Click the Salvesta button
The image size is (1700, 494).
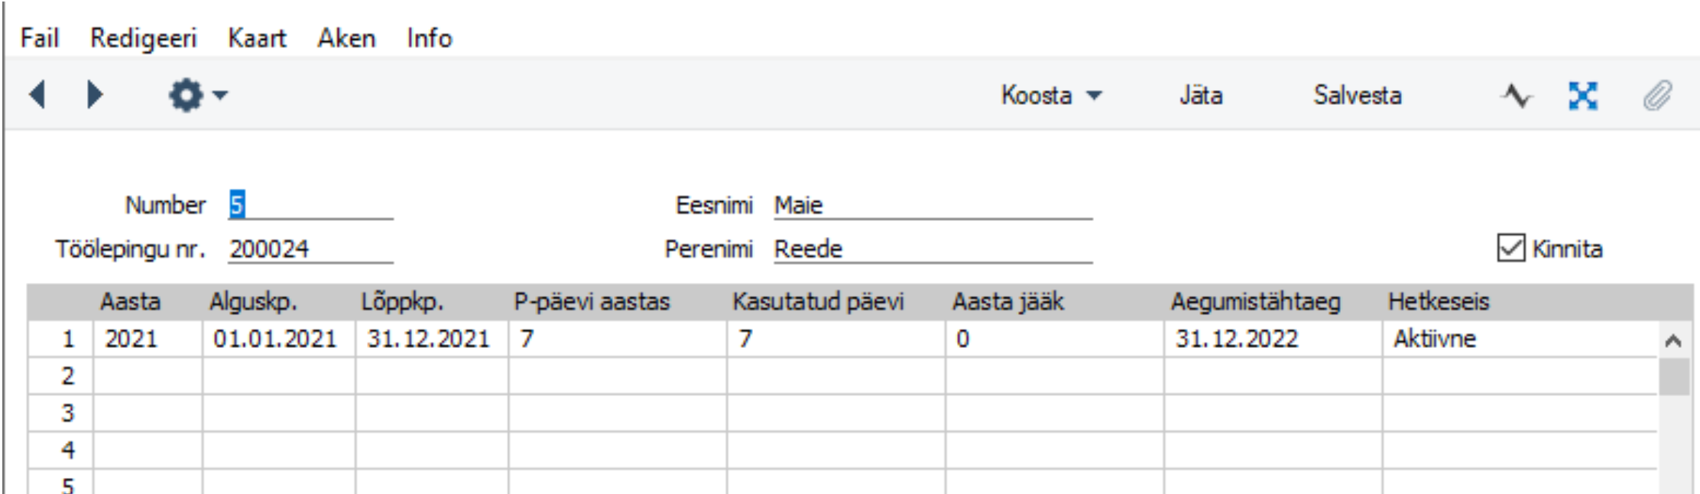1358,96
